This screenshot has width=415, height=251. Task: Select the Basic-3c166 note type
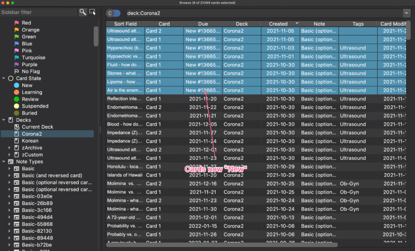coord(37,210)
